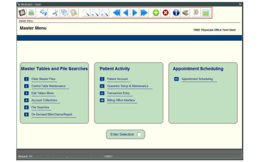Click the clipboard Paste icon
The image size is (259, 162).
click(74, 13)
